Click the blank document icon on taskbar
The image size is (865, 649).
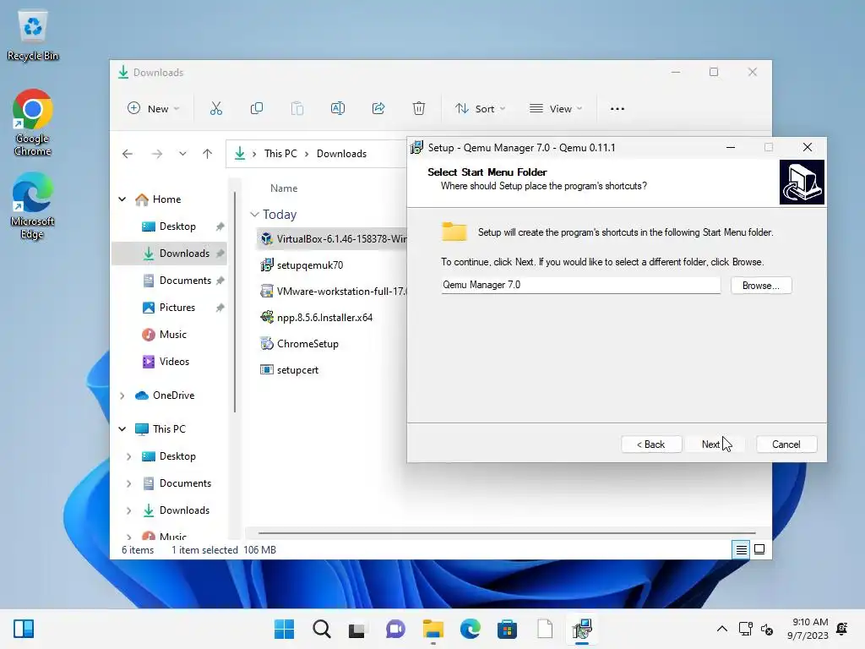[x=545, y=629]
